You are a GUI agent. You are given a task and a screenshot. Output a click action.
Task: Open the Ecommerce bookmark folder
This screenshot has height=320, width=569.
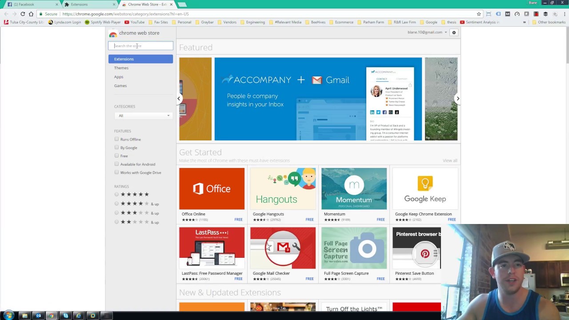[x=341, y=22]
